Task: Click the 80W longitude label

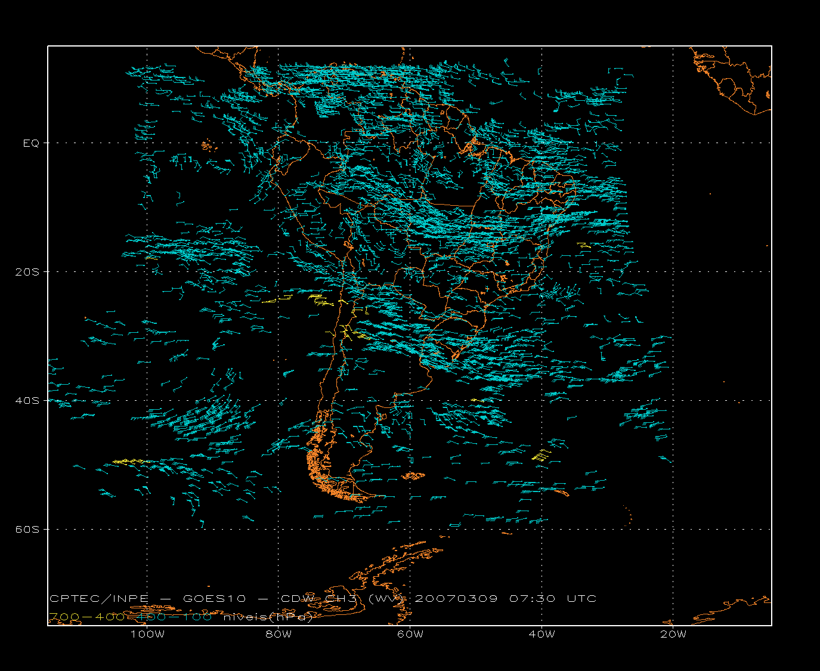Action: click(279, 634)
